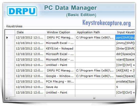This screenshot has width=138, height=106.
Task: Click the PCA File.png caption cell
Action: click(60, 81)
